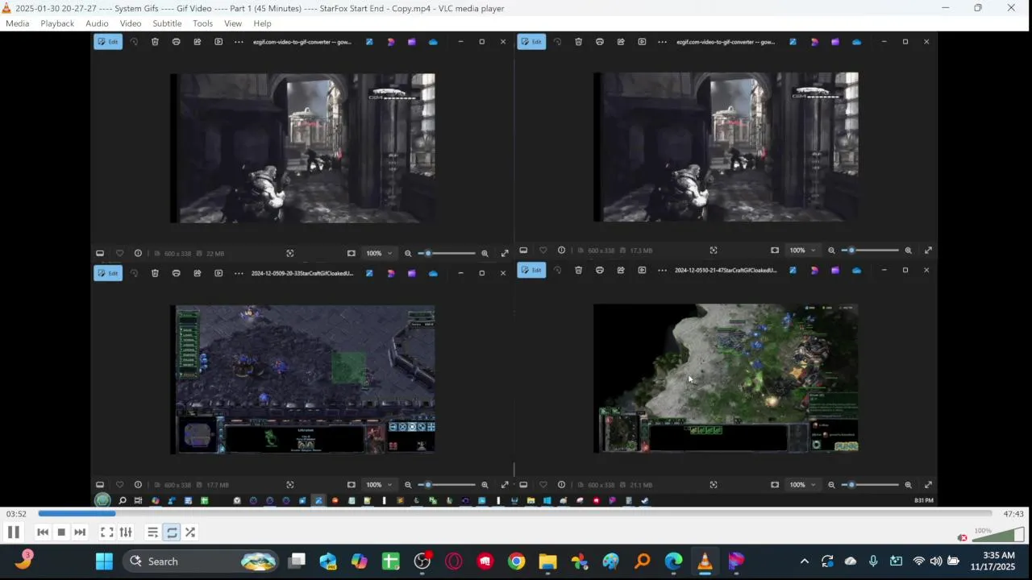Image resolution: width=1032 pixels, height=580 pixels.
Task: Click the elapsed time 03:52 label
Action: coord(16,514)
